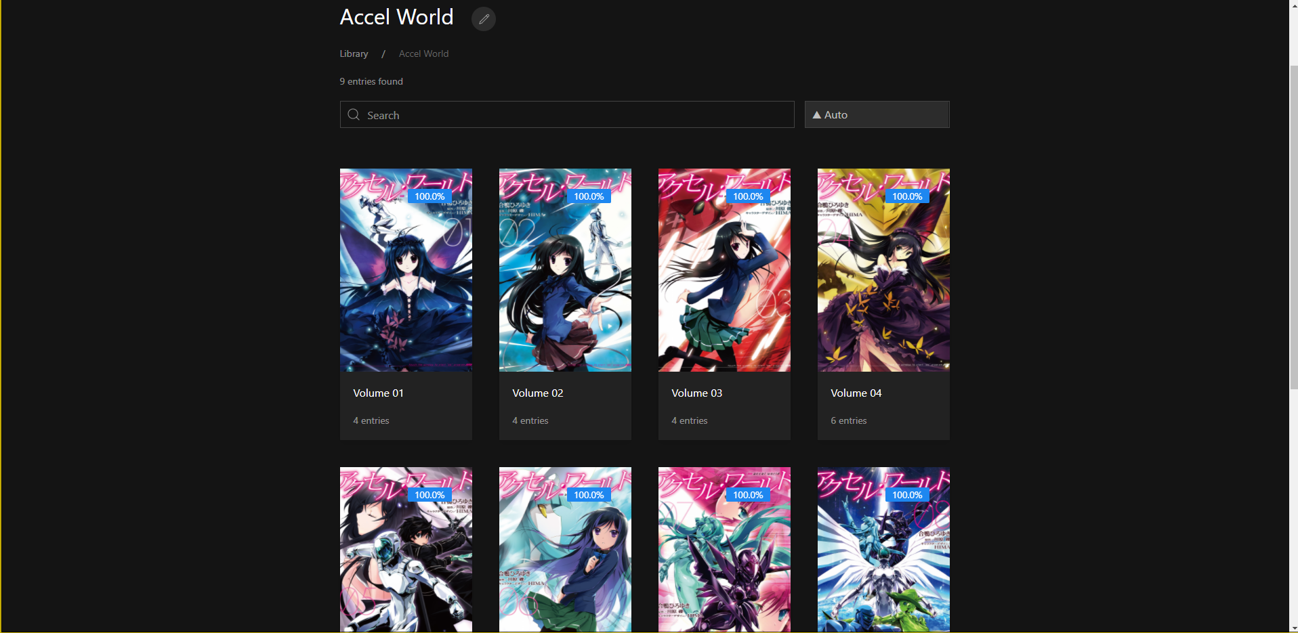Click the magnifier icon in the search box
The image size is (1298, 633).
[x=354, y=114]
